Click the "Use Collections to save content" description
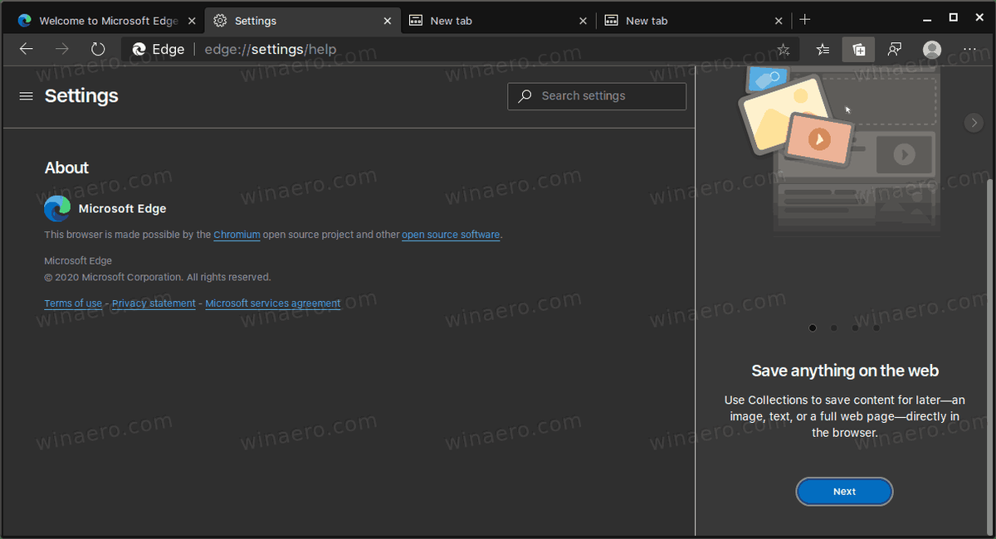The width and height of the screenshot is (996, 539). tap(845, 416)
